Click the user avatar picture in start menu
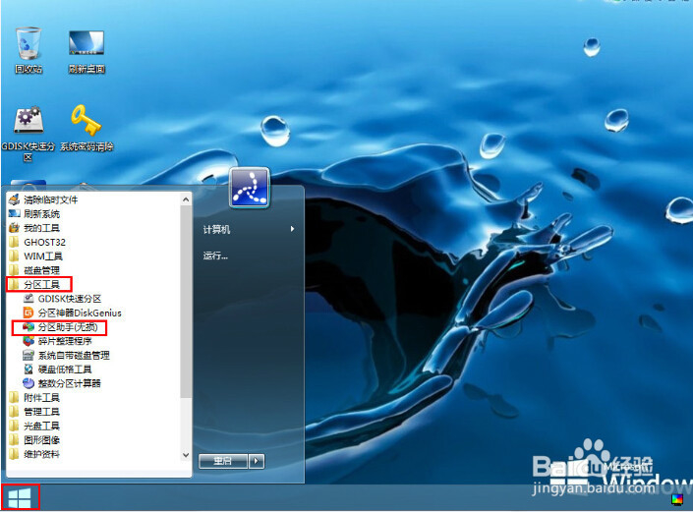This screenshot has width=693, height=512. [250, 188]
